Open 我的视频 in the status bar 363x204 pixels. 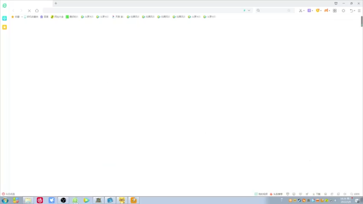pyautogui.click(x=261, y=194)
